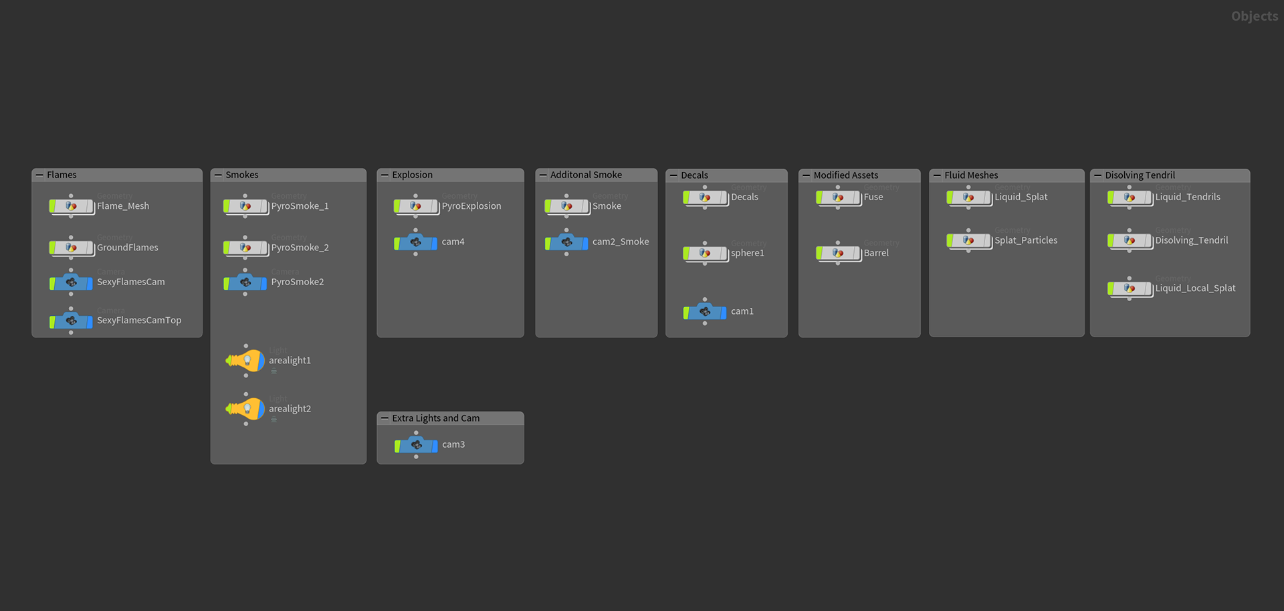Collapse the Explosion network box
The width and height of the screenshot is (1284, 611).
pos(385,175)
